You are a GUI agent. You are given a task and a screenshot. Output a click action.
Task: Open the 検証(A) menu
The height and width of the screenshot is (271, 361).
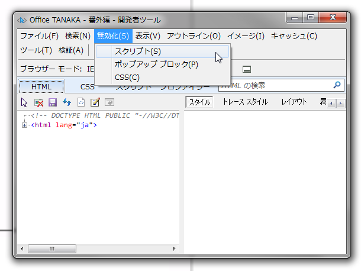tap(71, 50)
